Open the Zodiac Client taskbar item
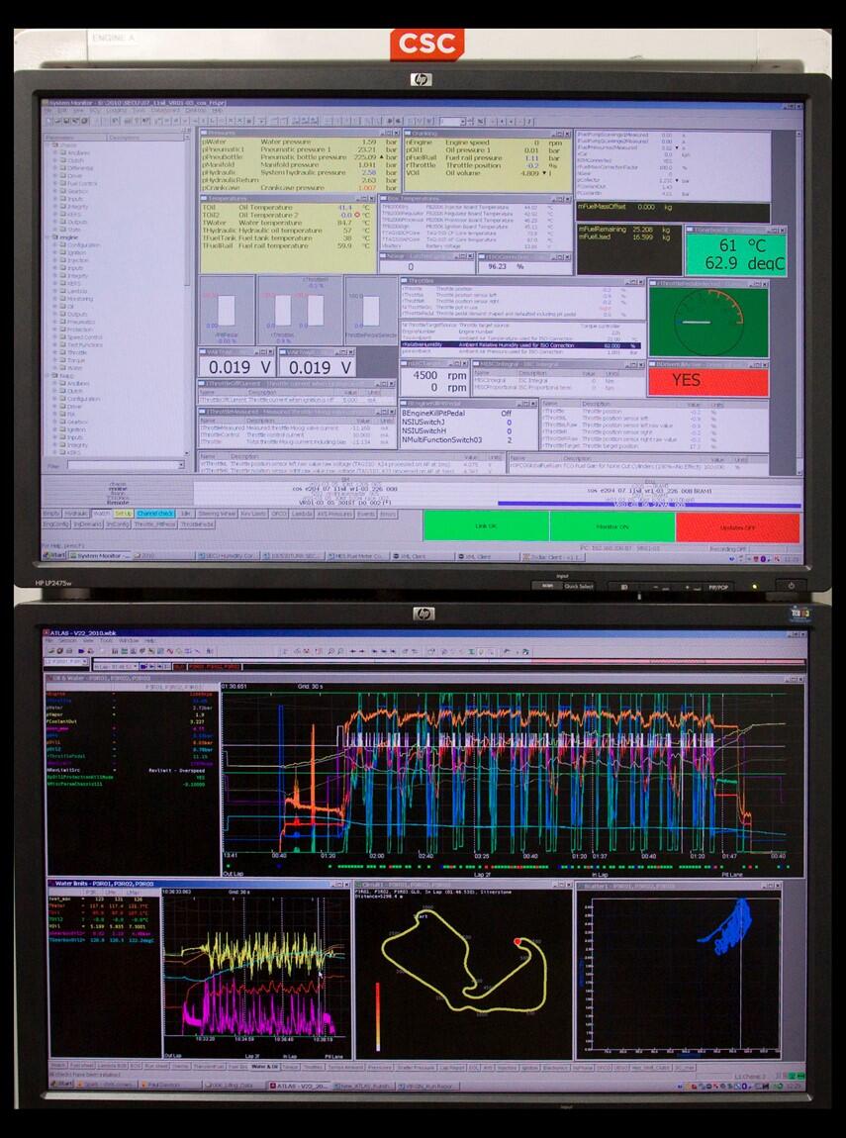 552,557
